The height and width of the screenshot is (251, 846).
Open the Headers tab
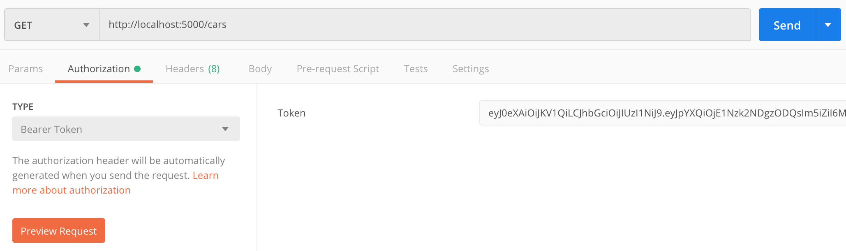click(x=192, y=69)
